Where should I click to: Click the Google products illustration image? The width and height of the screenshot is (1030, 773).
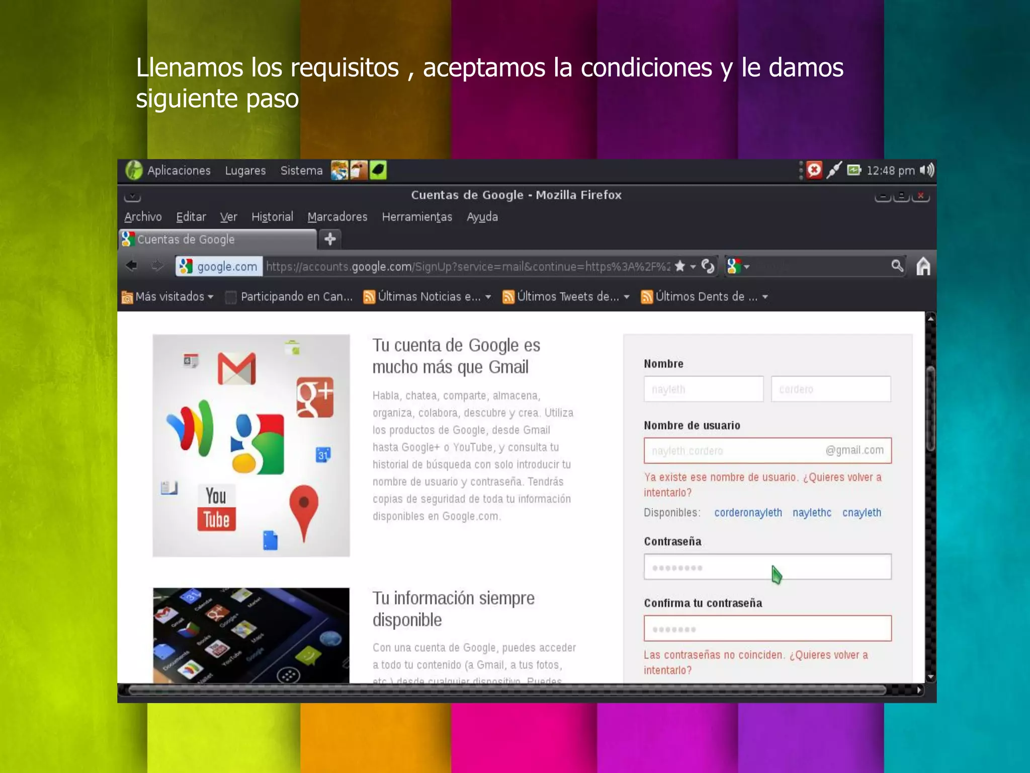[x=251, y=445]
